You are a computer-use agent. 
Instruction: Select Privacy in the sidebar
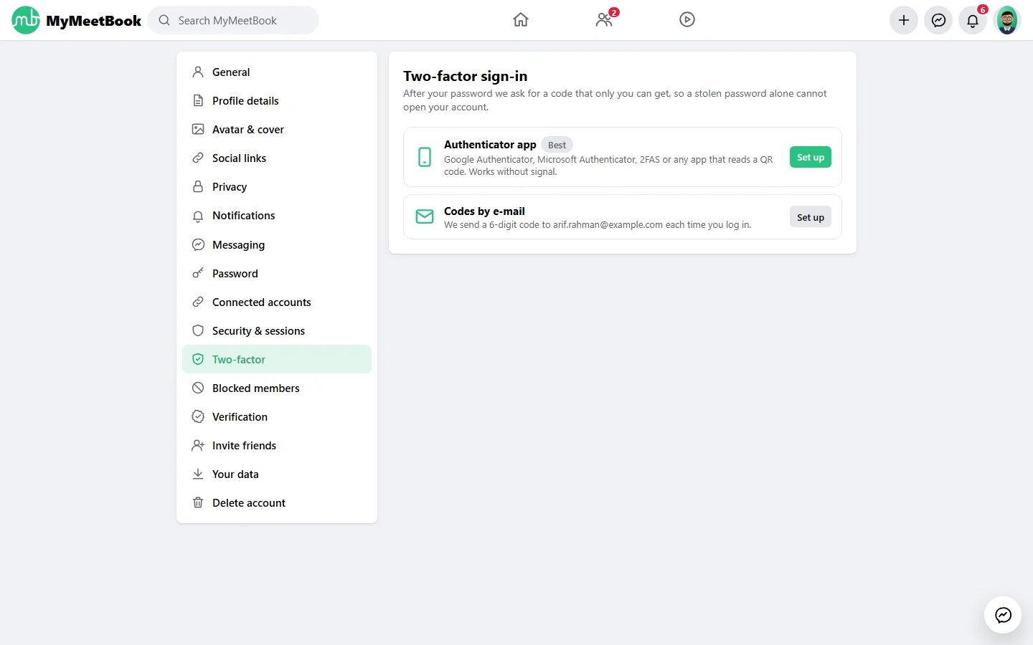[277, 187]
